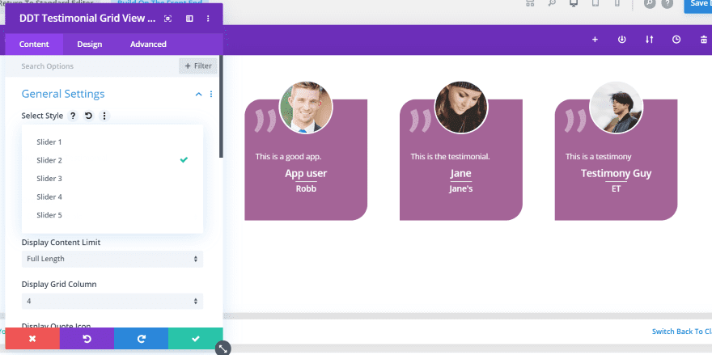Click the General Settings heading
Screen dimensions: 712x355
click(63, 94)
